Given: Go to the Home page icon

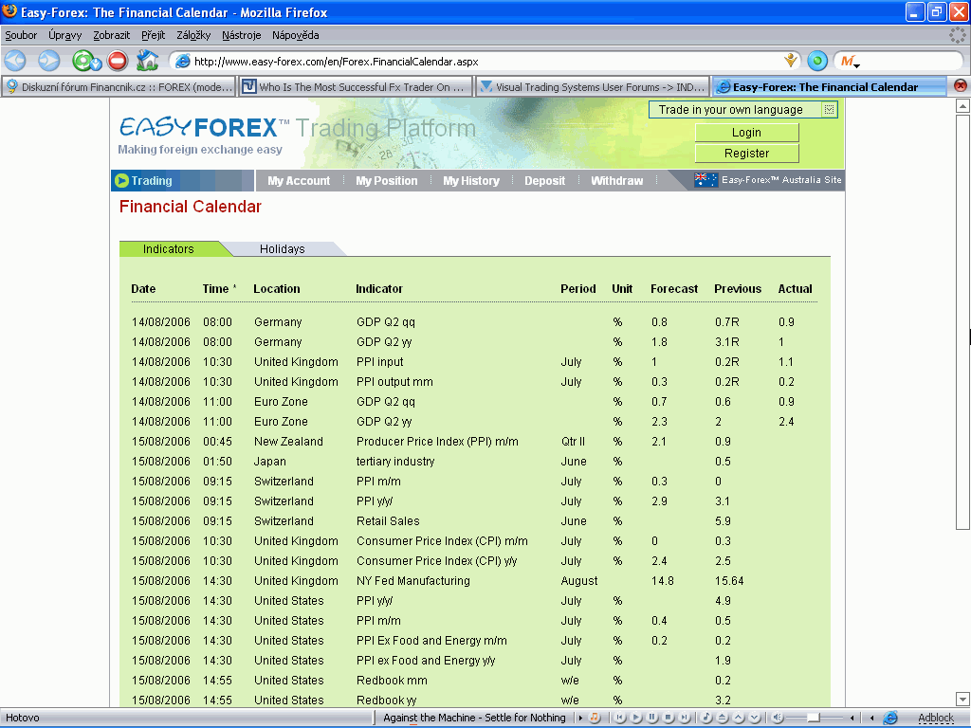Looking at the screenshot, I should click(147, 61).
